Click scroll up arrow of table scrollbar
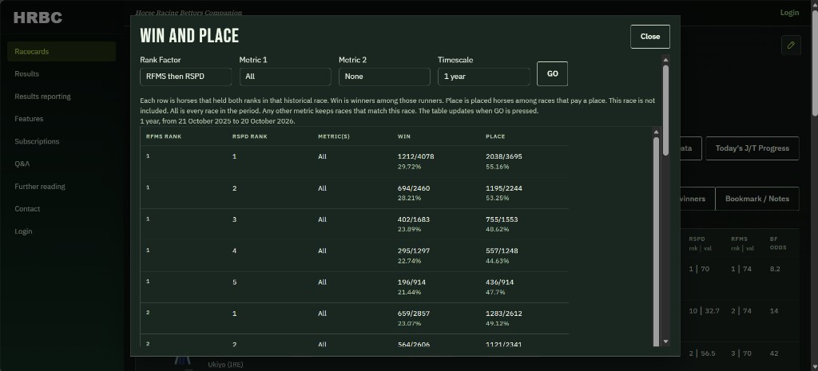The image size is (818, 371). point(657,132)
